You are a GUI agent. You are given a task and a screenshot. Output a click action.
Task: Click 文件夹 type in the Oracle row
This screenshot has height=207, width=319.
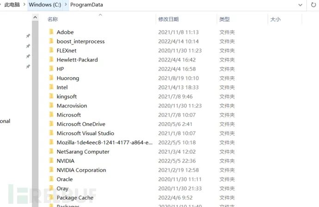point(227,179)
